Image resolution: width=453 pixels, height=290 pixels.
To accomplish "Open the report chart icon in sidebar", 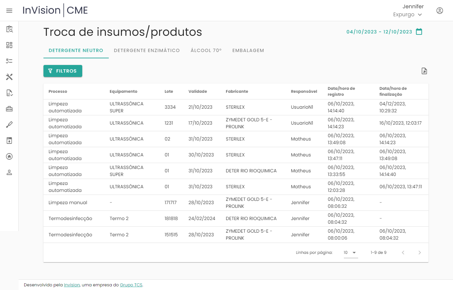I will 9,93.
